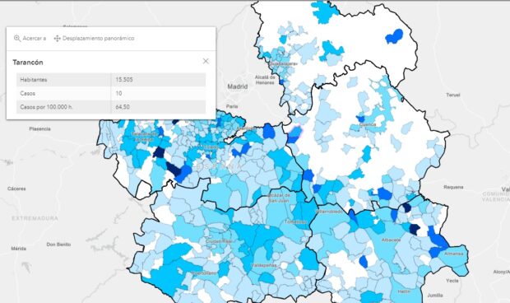Click the Tarancón popup title

pos(28,62)
